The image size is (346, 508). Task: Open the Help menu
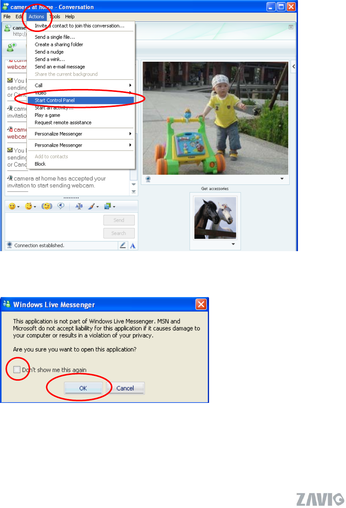click(x=70, y=17)
